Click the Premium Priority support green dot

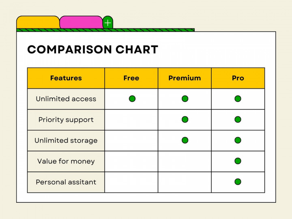pyautogui.click(x=185, y=119)
